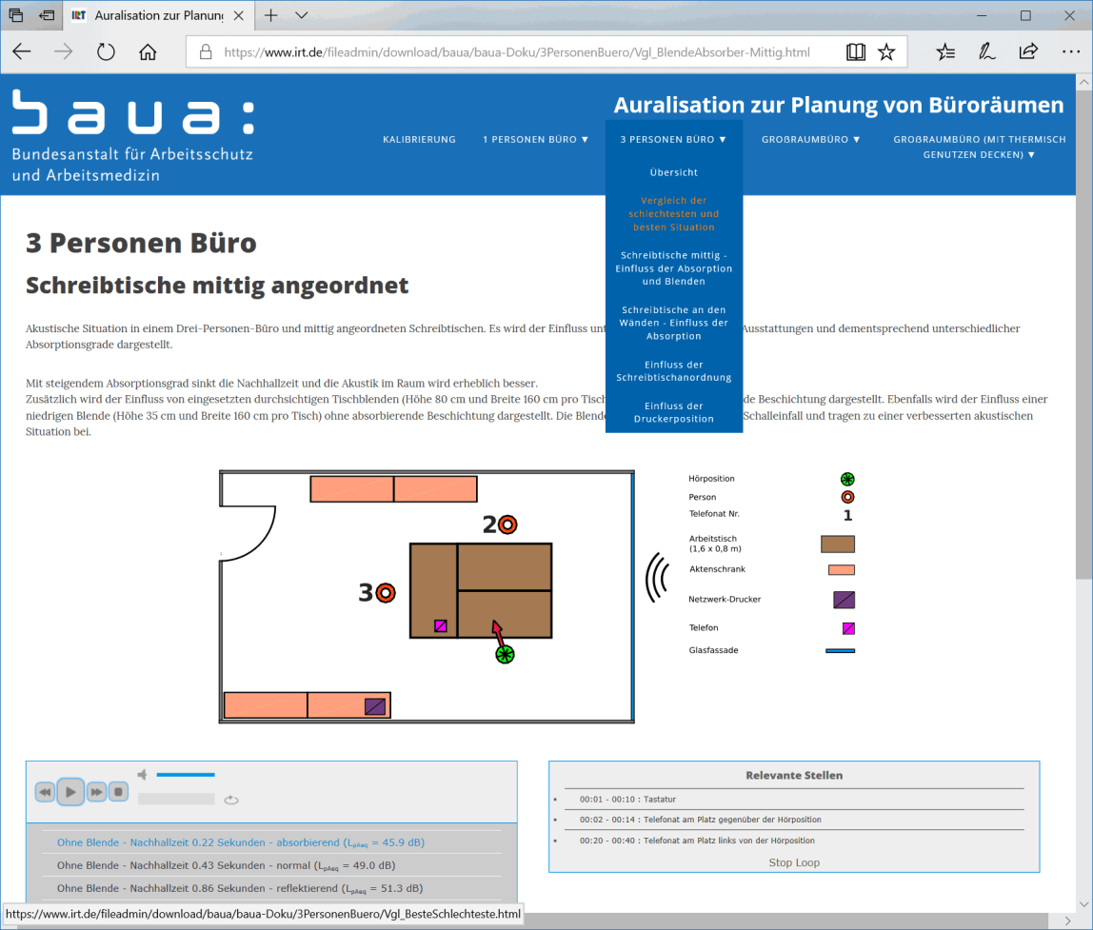Refresh the current page
The image size is (1093, 930).
(x=106, y=51)
